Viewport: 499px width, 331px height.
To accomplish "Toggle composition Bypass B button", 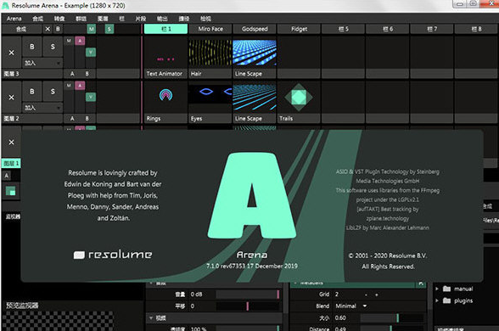I will coord(58,29).
